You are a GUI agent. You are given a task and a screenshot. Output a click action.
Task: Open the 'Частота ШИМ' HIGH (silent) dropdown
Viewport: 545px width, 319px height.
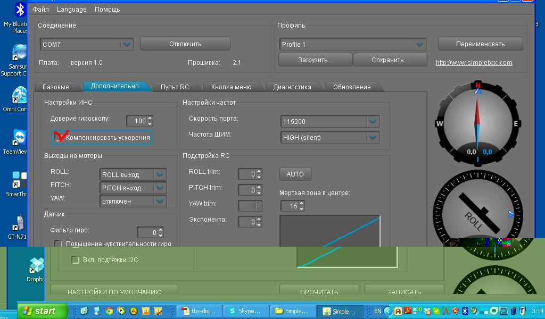click(x=373, y=138)
